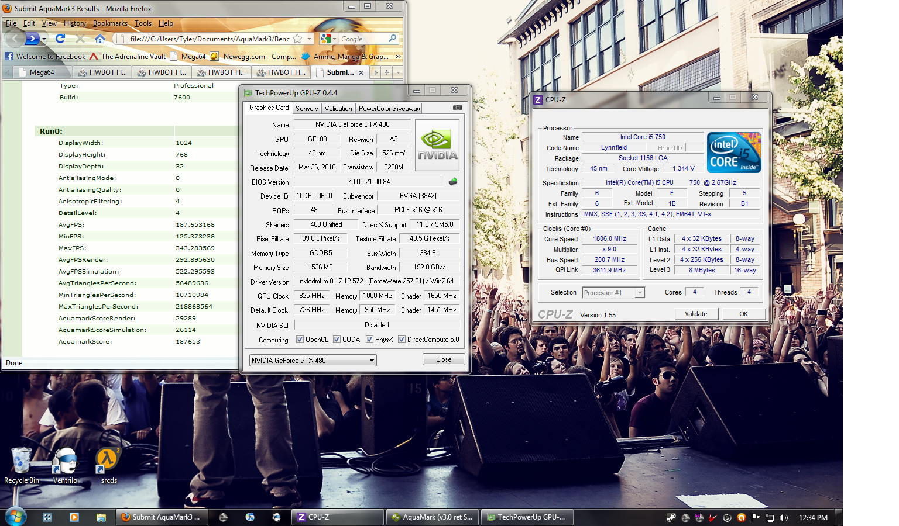Click the taskbar clock showing 12:34 PM
Viewport: 899px width, 526px height.
tap(813, 518)
